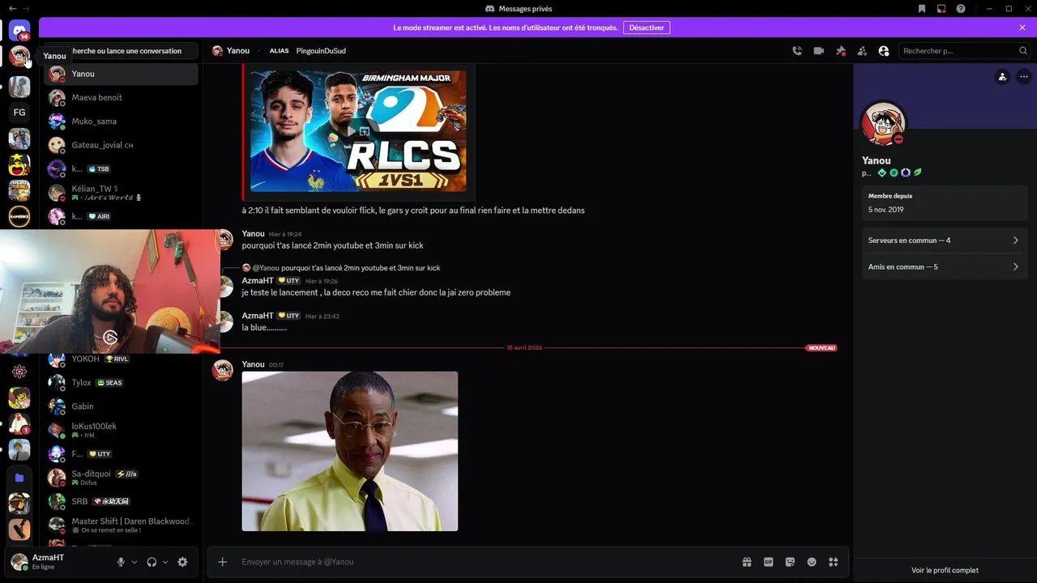
Task: Open server icon with red 1 badge
Action: click(19, 423)
